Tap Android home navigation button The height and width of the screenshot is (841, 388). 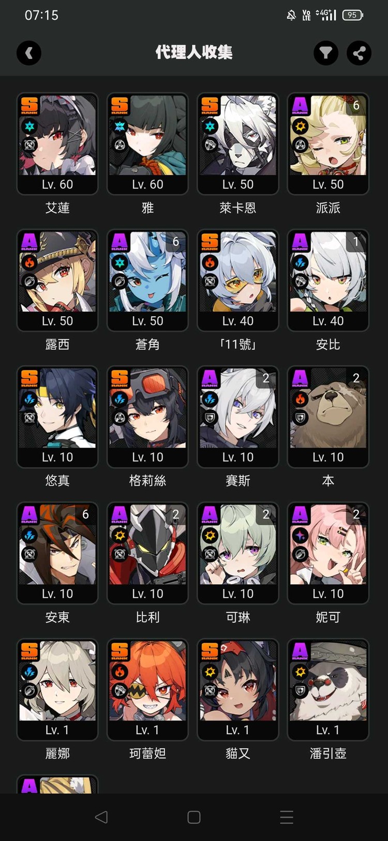pyautogui.click(x=194, y=817)
